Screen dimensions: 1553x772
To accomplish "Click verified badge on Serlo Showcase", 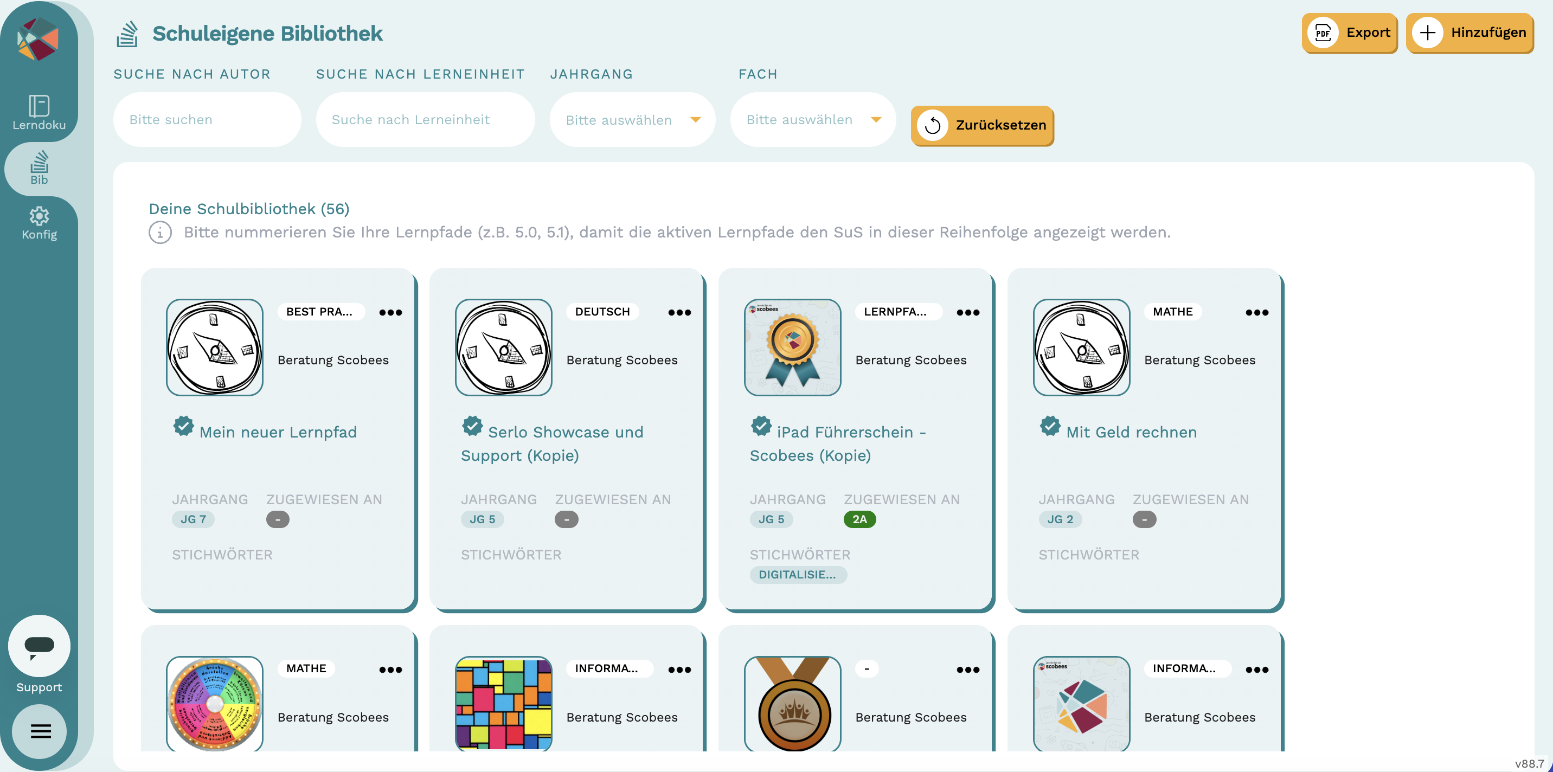I will pos(472,426).
